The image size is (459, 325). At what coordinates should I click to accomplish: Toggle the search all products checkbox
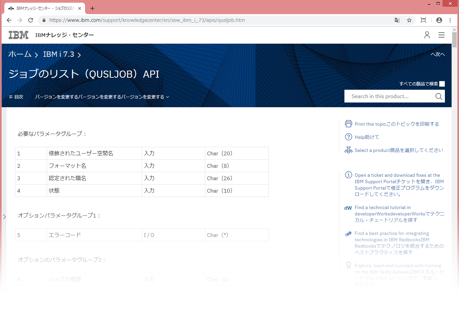[x=442, y=84]
